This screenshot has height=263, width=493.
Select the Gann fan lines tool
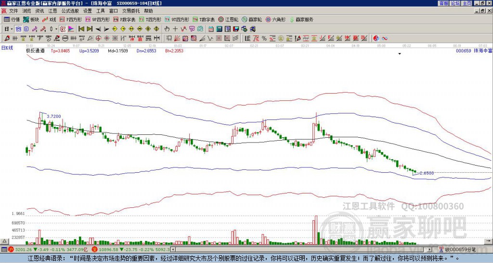[177, 38]
